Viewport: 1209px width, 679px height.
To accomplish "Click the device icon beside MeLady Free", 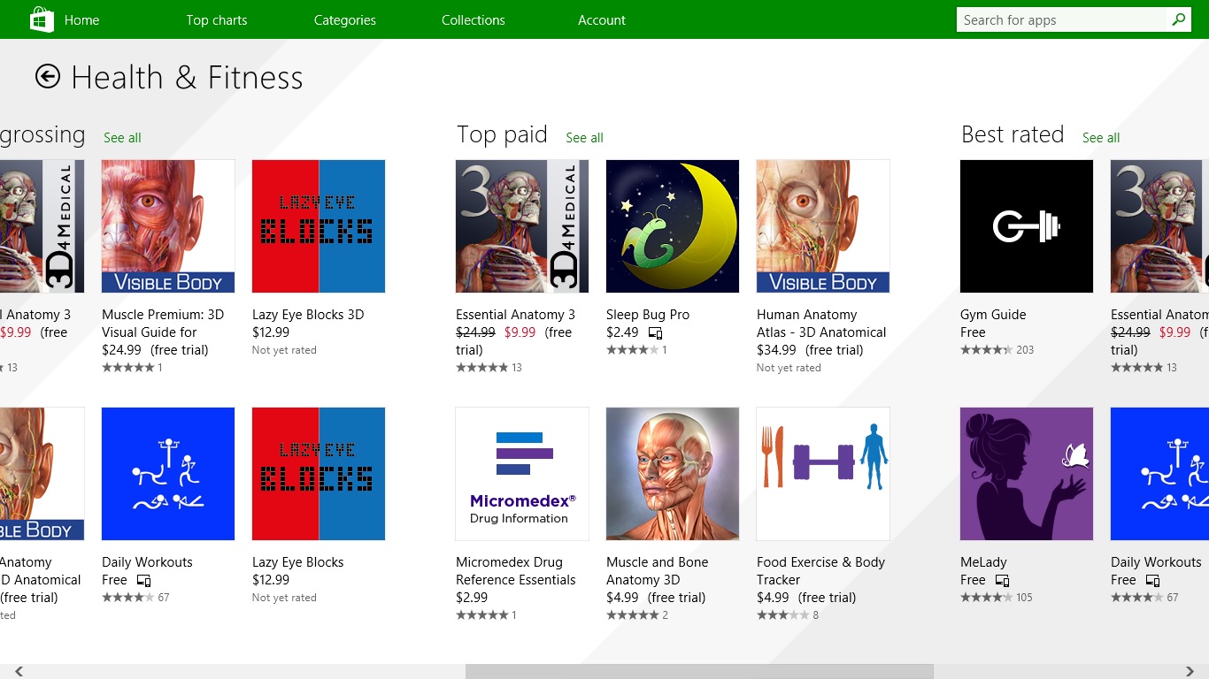I will 1002,581.
